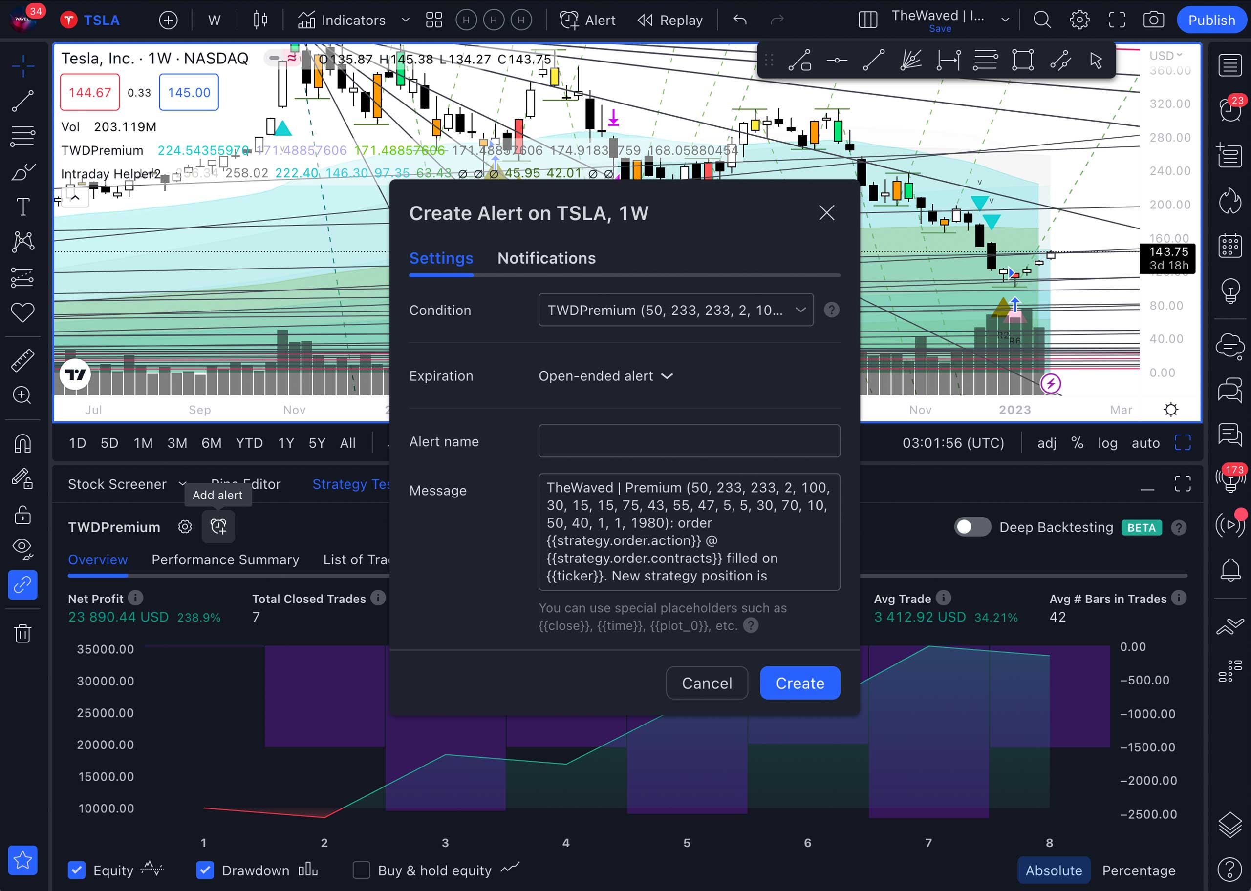Remove drawings with the trash icon

click(22, 633)
